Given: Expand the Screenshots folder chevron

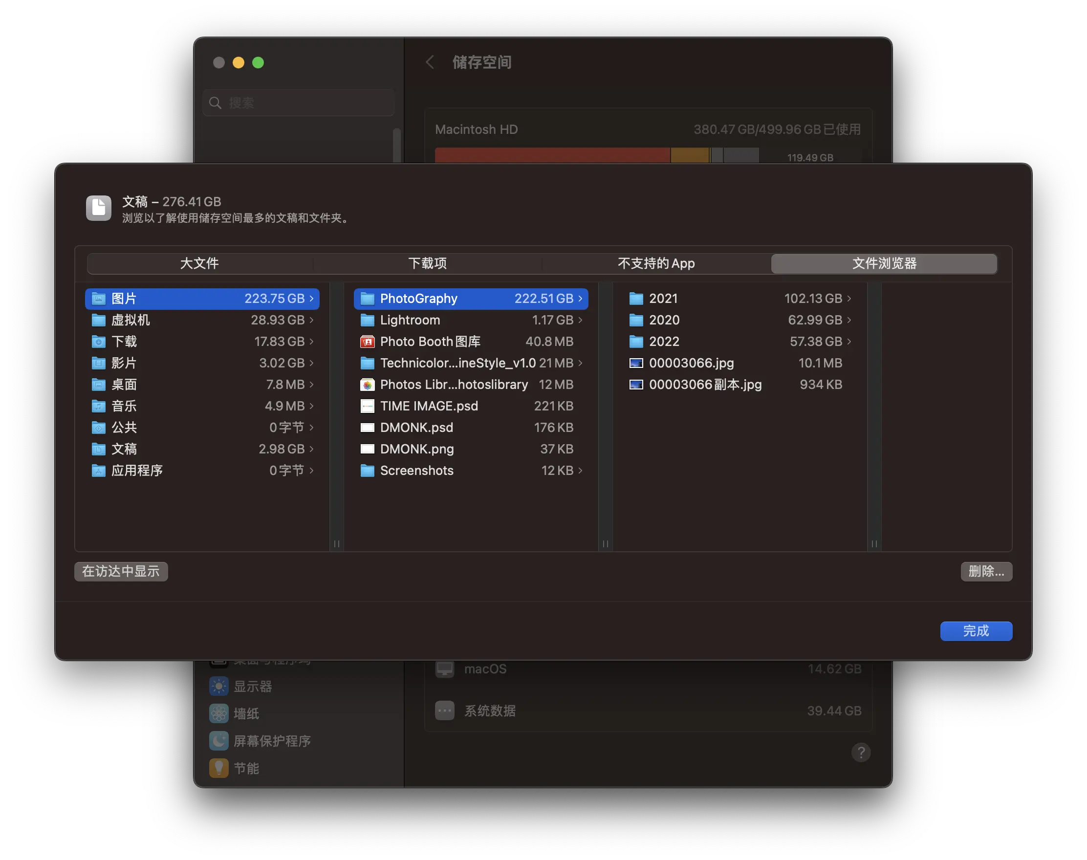Looking at the screenshot, I should [580, 471].
